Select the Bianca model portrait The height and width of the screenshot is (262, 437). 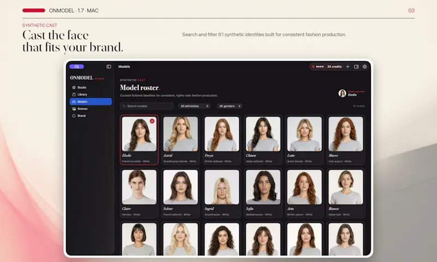point(346,187)
